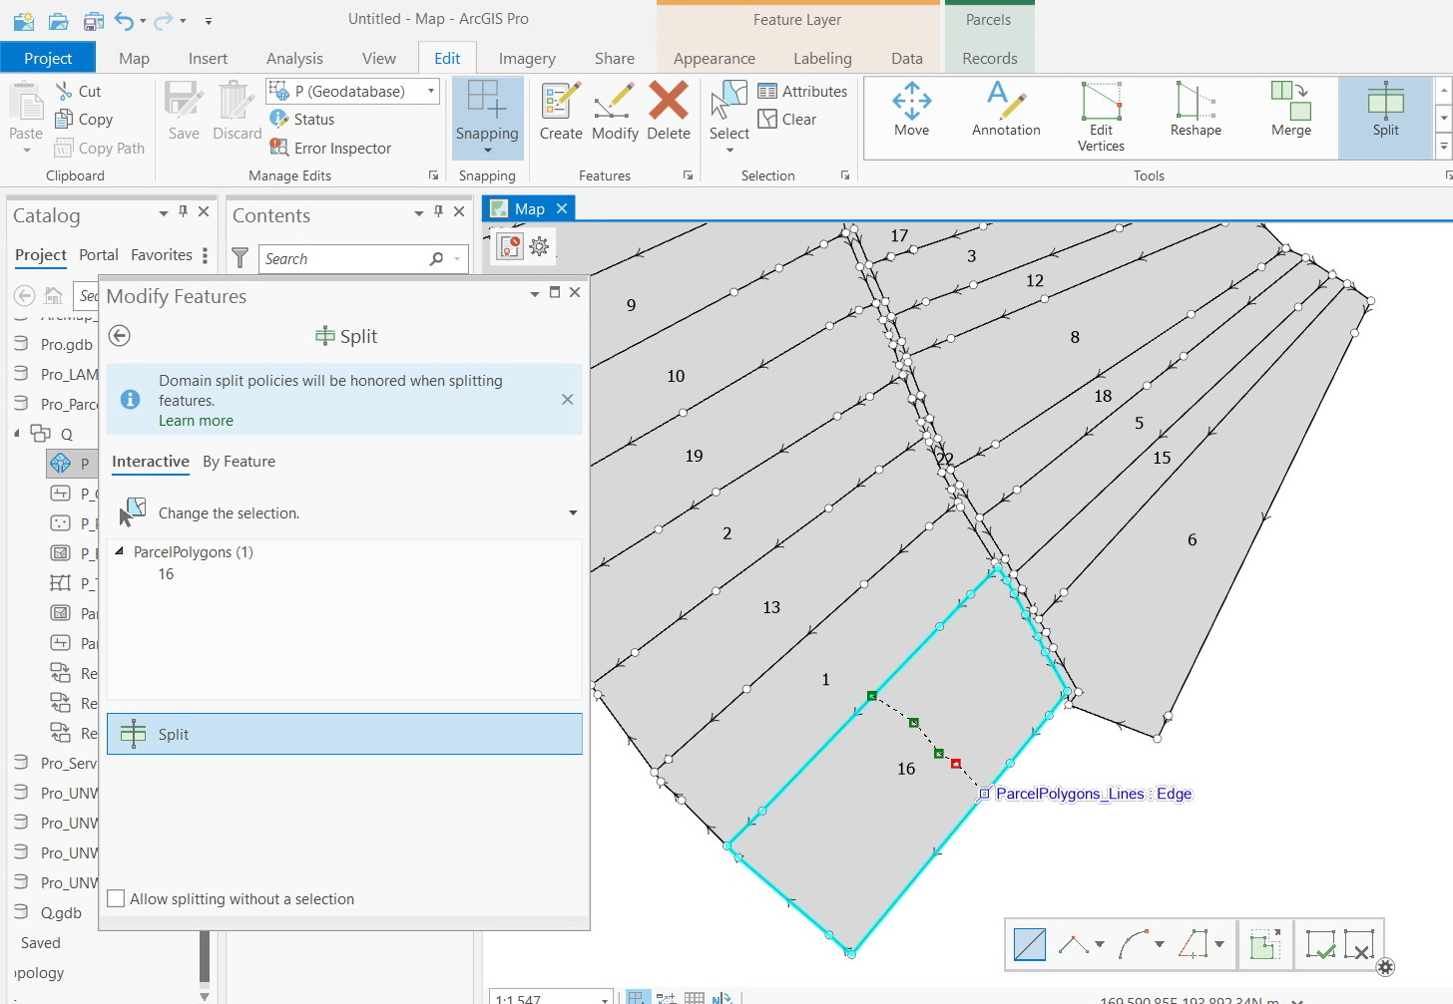Clear the current selection
Viewport: 1453px width, 1004px height.
tap(787, 119)
